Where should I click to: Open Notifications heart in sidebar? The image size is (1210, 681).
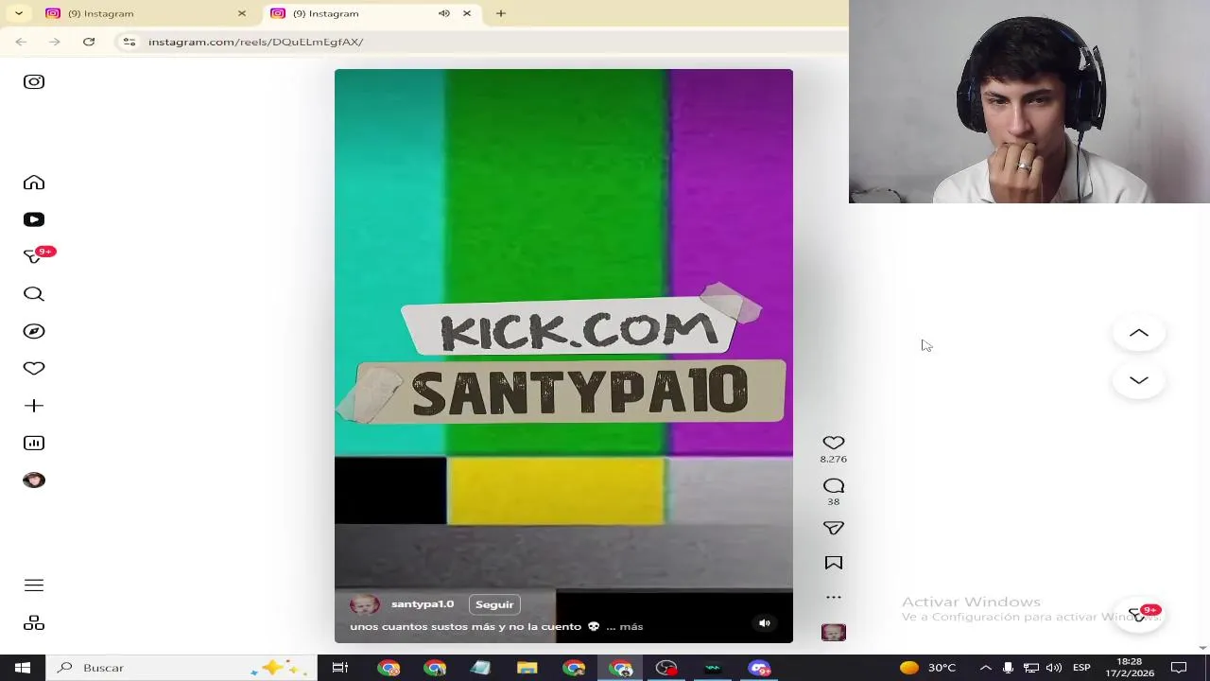(x=34, y=368)
